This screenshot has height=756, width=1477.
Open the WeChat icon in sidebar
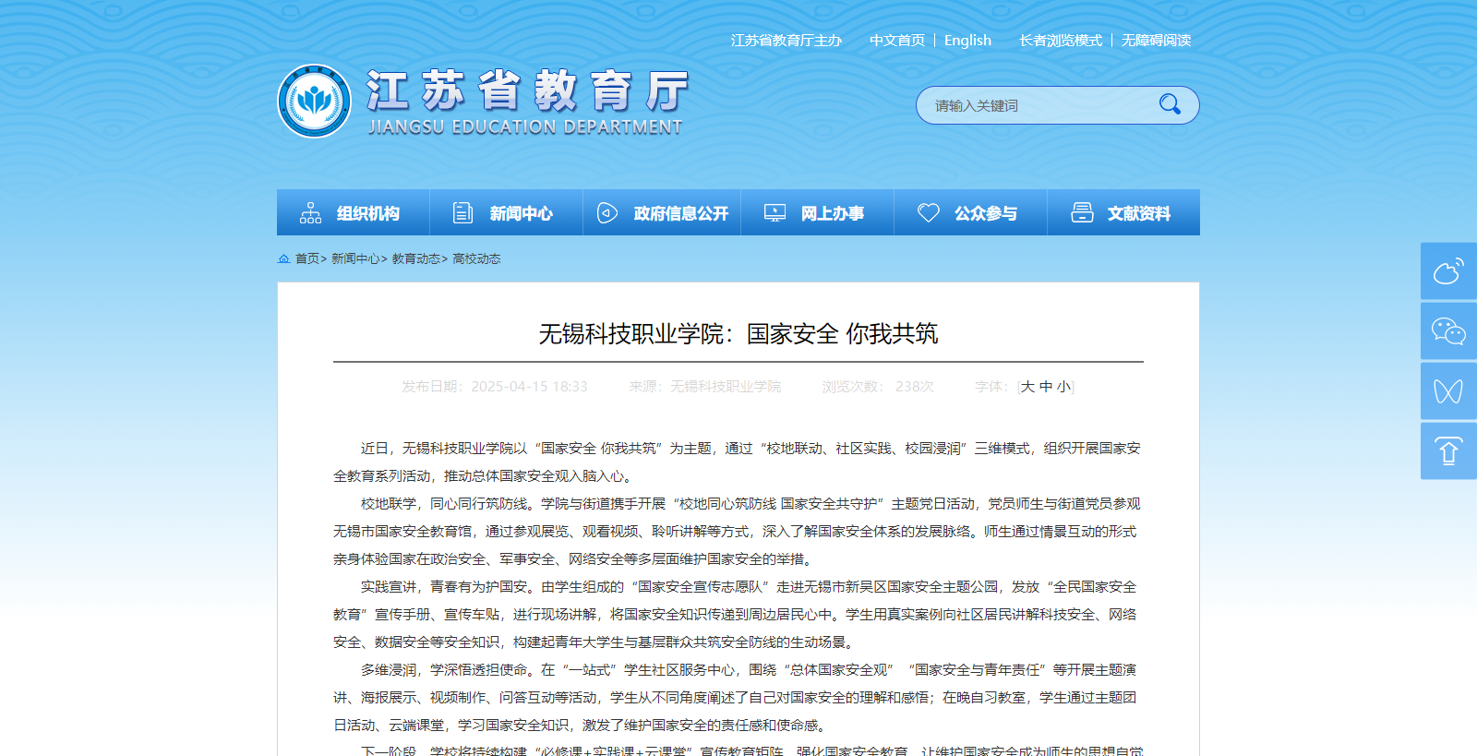[x=1447, y=331]
